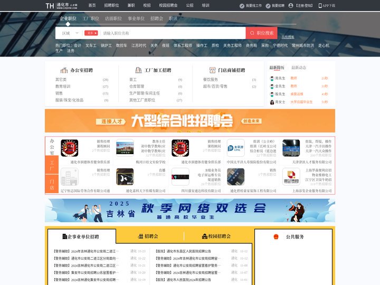This screenshot has height=285, width=380.
Task: Click the job name search input field
Action: [x=173, y=33]
